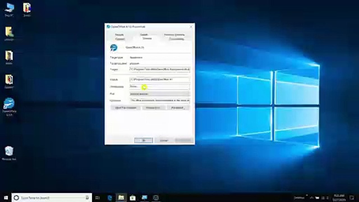Open the Previous Versions tab
The image size is (359, 202).
(x=174, y=35)
